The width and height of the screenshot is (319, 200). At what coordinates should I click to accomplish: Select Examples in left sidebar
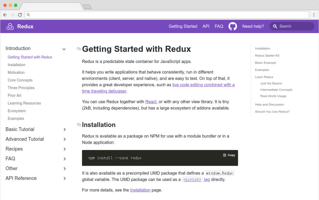(x=16, y=119)
